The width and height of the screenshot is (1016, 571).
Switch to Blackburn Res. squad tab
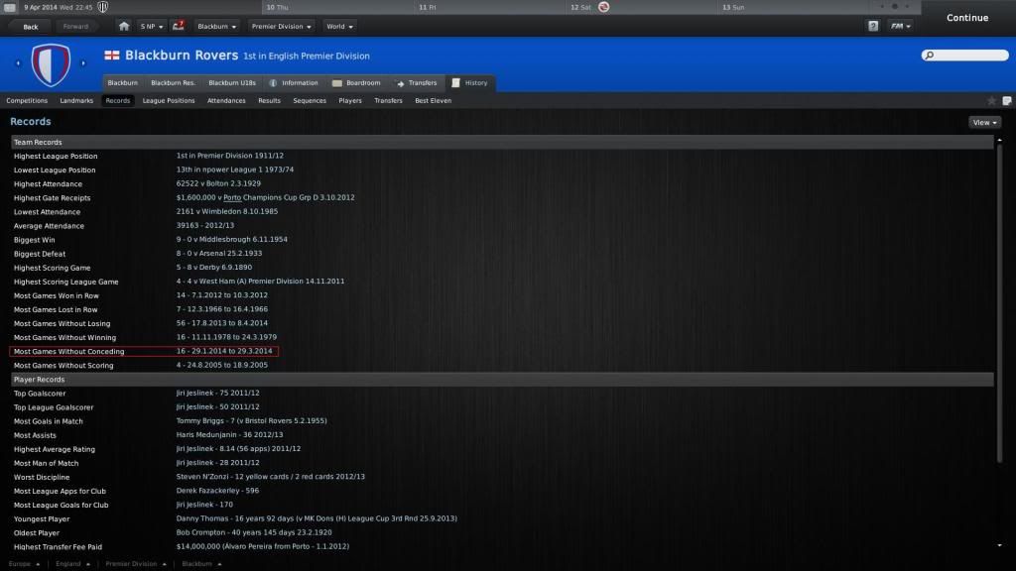[x=173, y=83]
